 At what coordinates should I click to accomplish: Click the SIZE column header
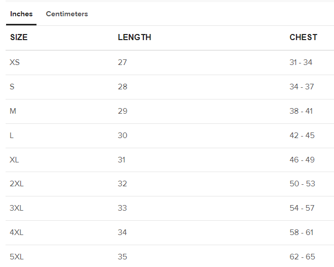click(x=19, y=38)
